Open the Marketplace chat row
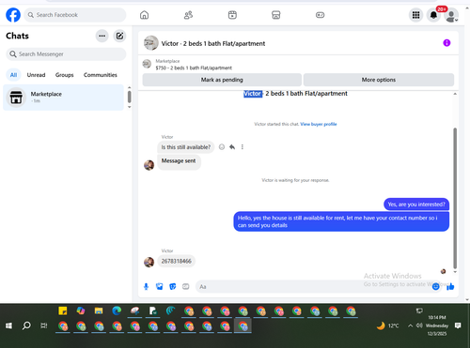This screenshot has height=348, width=470. 63,98
